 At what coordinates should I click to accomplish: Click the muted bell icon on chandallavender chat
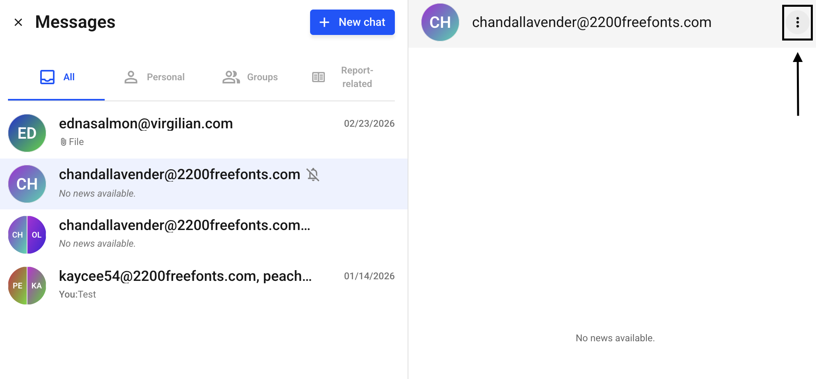pos(313,174)
